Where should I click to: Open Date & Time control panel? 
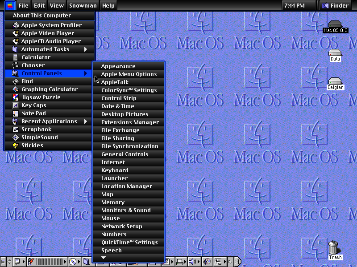click(x=129, y=106)
